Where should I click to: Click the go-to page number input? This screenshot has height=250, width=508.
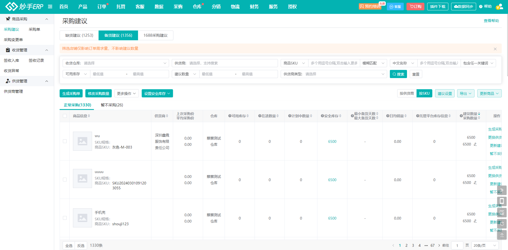(457, 245)
